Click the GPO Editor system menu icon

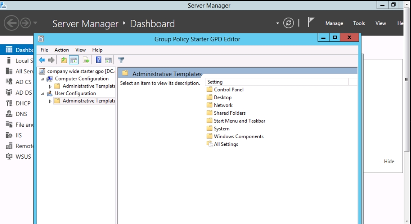(x=41, y=39)
